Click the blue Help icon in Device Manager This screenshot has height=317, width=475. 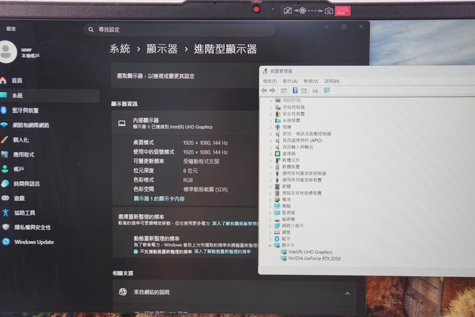click(x=295, y=90)
